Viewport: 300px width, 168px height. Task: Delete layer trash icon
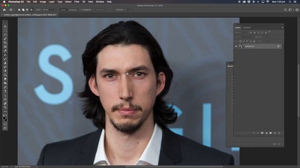pyautogui.click(x=279, y=133)
